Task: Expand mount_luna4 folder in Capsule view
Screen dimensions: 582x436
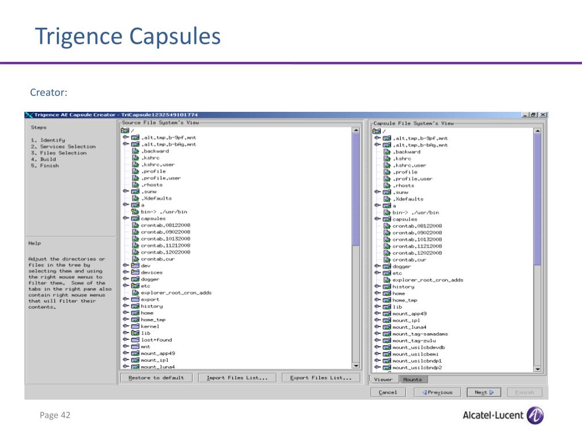Action: (377, 326)
